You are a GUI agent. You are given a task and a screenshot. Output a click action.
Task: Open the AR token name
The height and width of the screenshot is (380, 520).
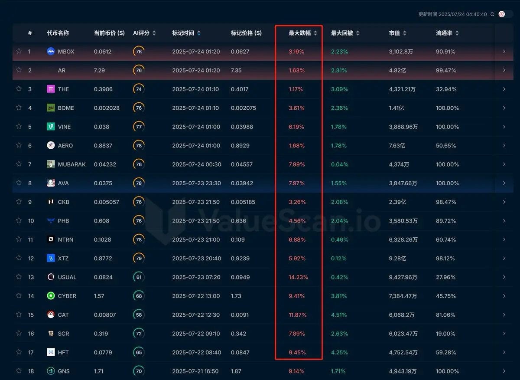click(62, 70)
